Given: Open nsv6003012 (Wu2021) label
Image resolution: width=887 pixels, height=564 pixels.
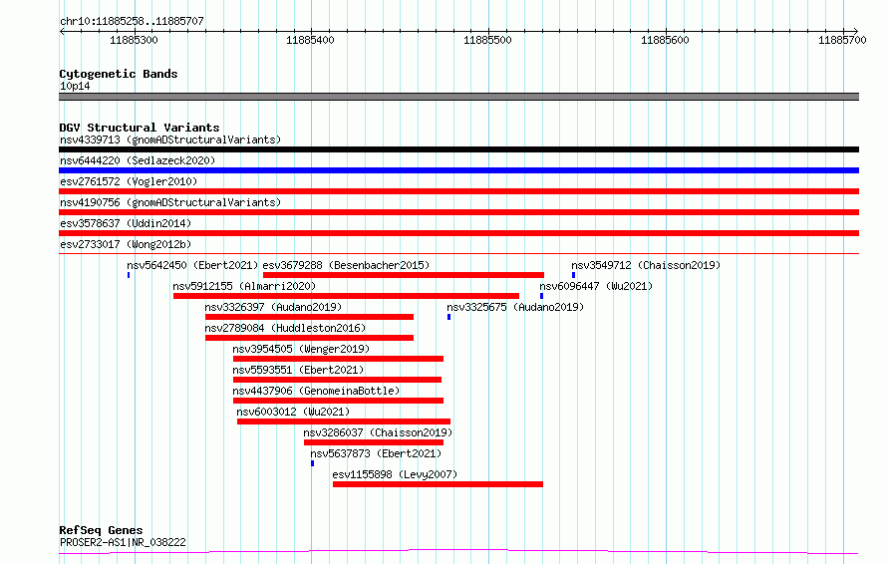Looking at the screenshot, I should point(293,412).
